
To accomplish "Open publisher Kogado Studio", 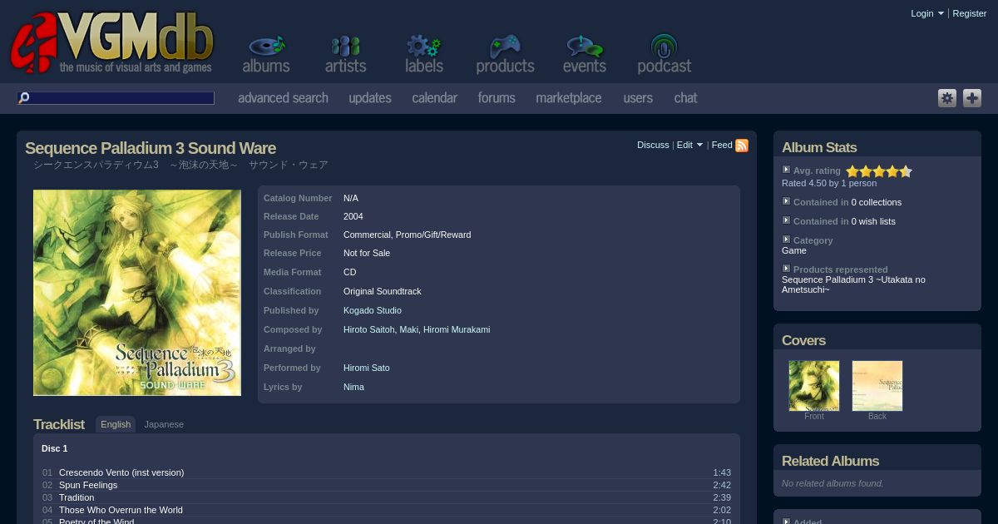I will pos(373,310).
